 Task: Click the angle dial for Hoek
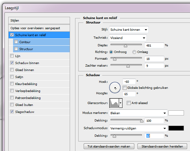(115, 88)
